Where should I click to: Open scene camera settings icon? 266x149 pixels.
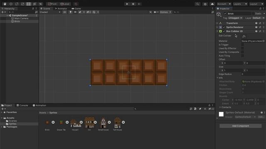tap(155, 12)
